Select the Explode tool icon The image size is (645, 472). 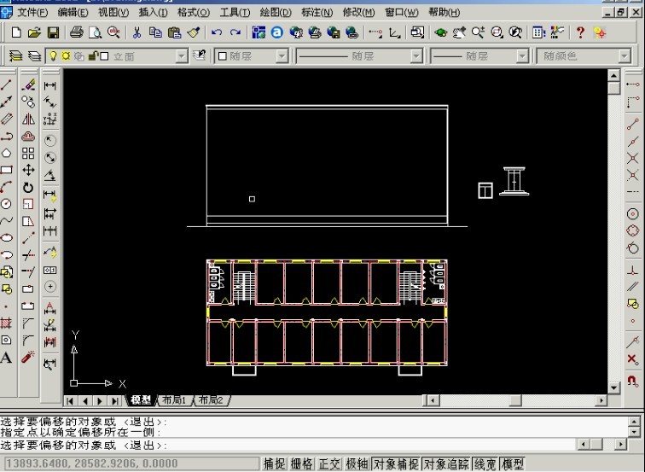click(x=28, y=357)
